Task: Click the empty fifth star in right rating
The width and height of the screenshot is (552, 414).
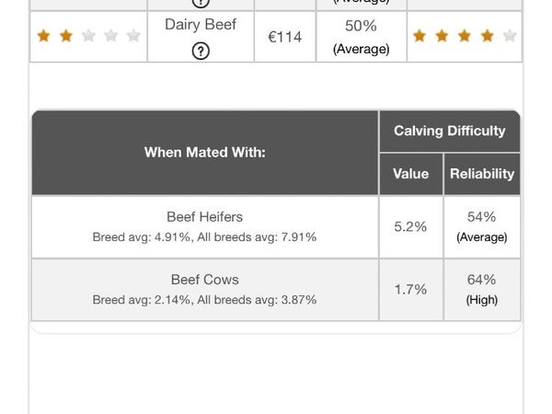Action: pyautogui.click(x=509, y=36)
